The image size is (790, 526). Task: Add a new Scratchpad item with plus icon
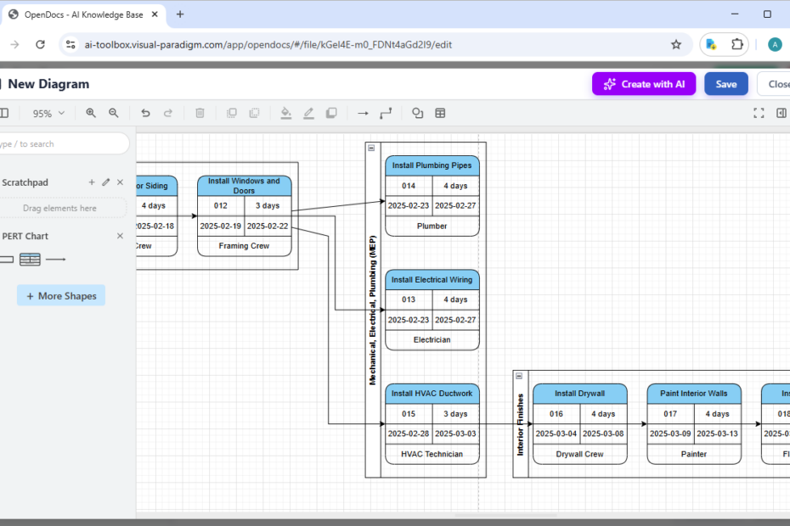click(x=91, y=182)
